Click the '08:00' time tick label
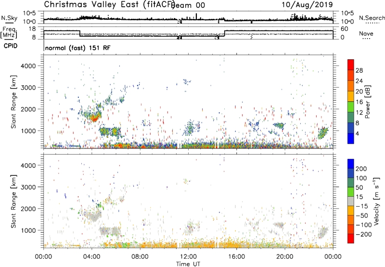Image resolution: width=385 pixels, height=267 pixels. (x=140, y=257)
